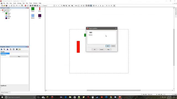The image size is (177, 99).
Task: Select Door in the workspace tree
Action: [9, 15]
